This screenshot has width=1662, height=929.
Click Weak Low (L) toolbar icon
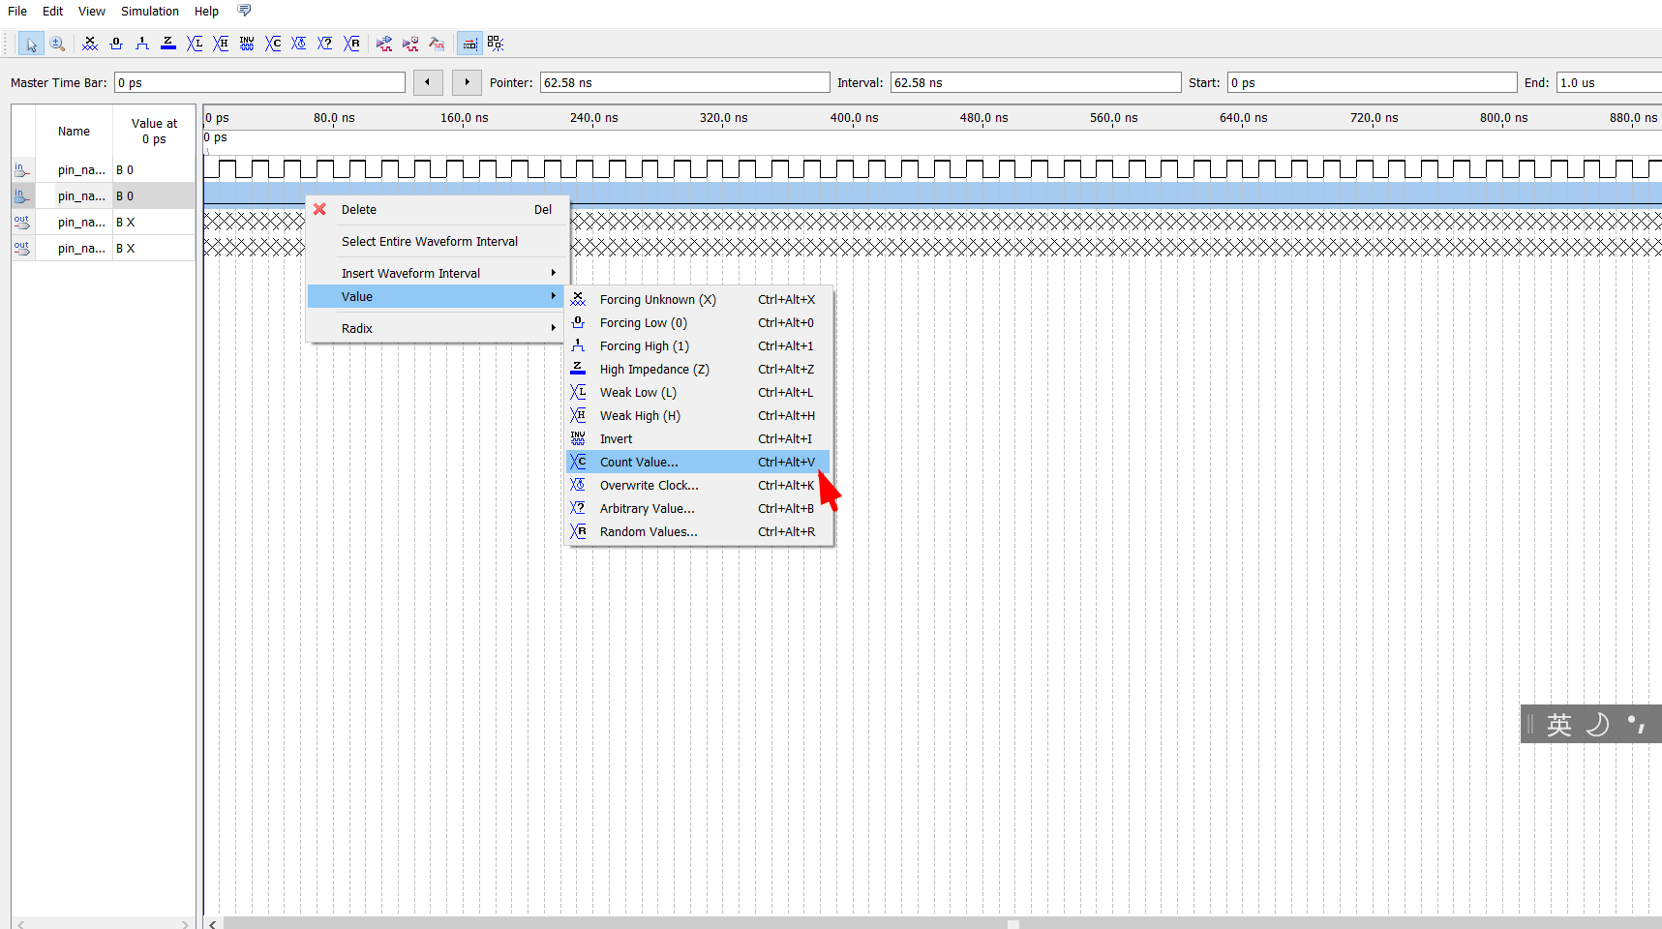[195, 44]
